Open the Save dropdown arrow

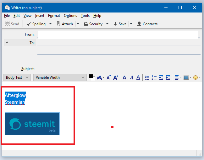click(x=131, y=24)
